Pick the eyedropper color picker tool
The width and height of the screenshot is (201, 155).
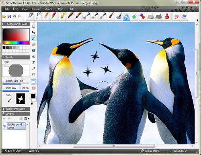[x=33, y=68]
